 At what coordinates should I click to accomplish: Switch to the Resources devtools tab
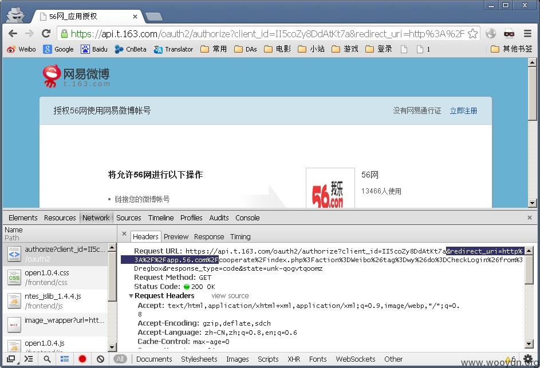pyautogui.click(x=60, y=217)
